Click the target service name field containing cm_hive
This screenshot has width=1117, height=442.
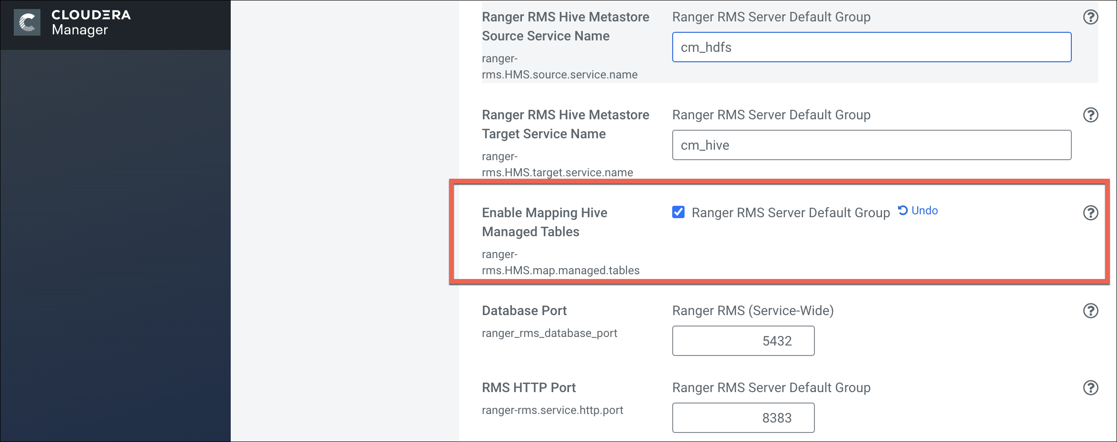tap(872, 145)
